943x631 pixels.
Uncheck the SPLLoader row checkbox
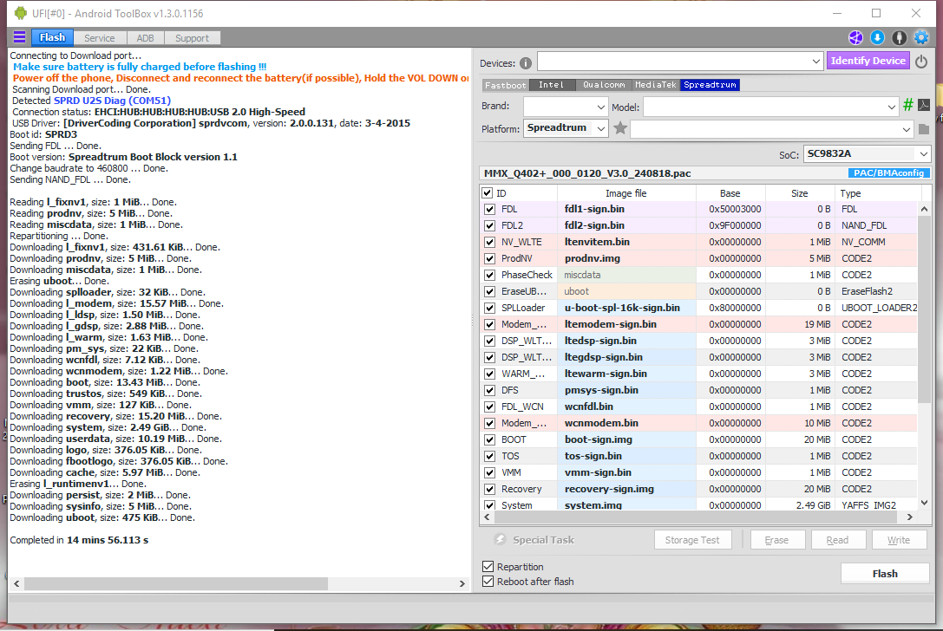pyautogui.click(x=489, y=308)
